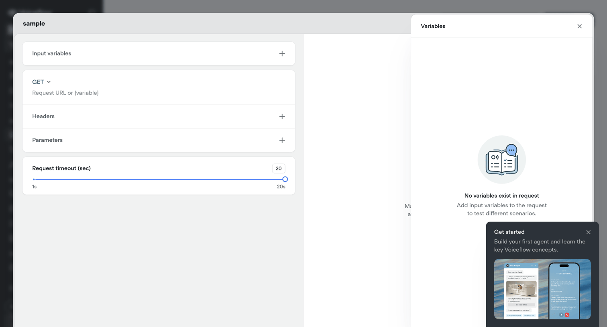Click the 'Request timeout (sec)' label
The height and width of the screenshot is (327, 607).
(61, 168)
